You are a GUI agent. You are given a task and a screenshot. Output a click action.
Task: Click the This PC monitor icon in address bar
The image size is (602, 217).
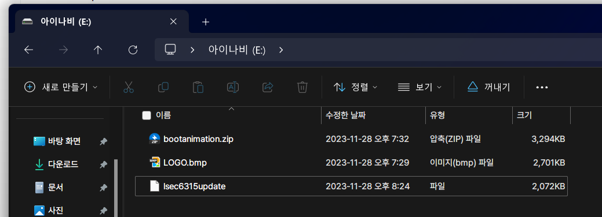coord(170,50)
